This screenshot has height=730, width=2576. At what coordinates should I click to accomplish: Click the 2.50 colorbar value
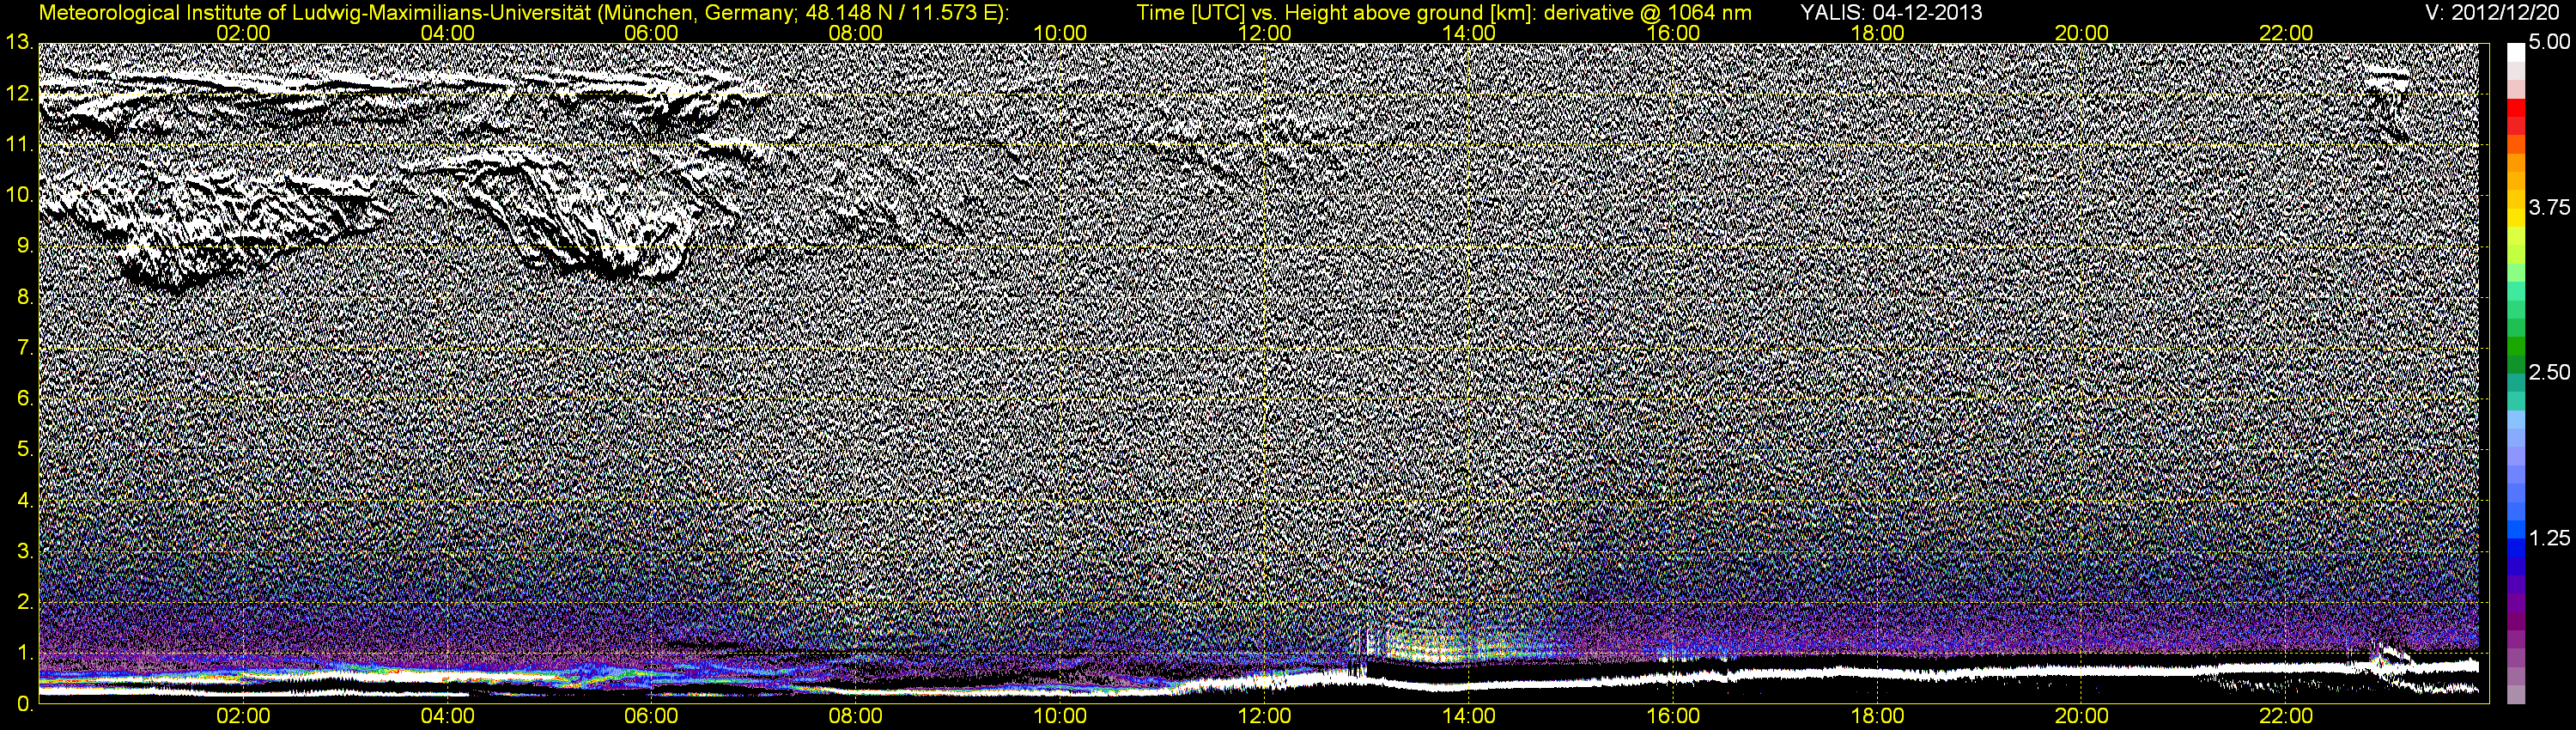click(2549, 373)
